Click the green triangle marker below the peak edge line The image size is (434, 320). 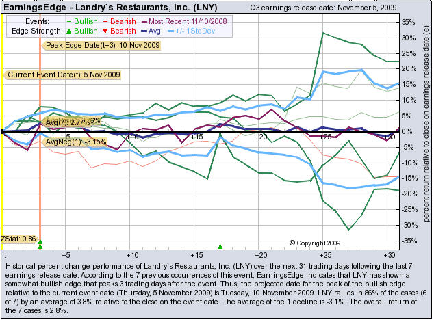pyautogui.click(x=40, y=243)
